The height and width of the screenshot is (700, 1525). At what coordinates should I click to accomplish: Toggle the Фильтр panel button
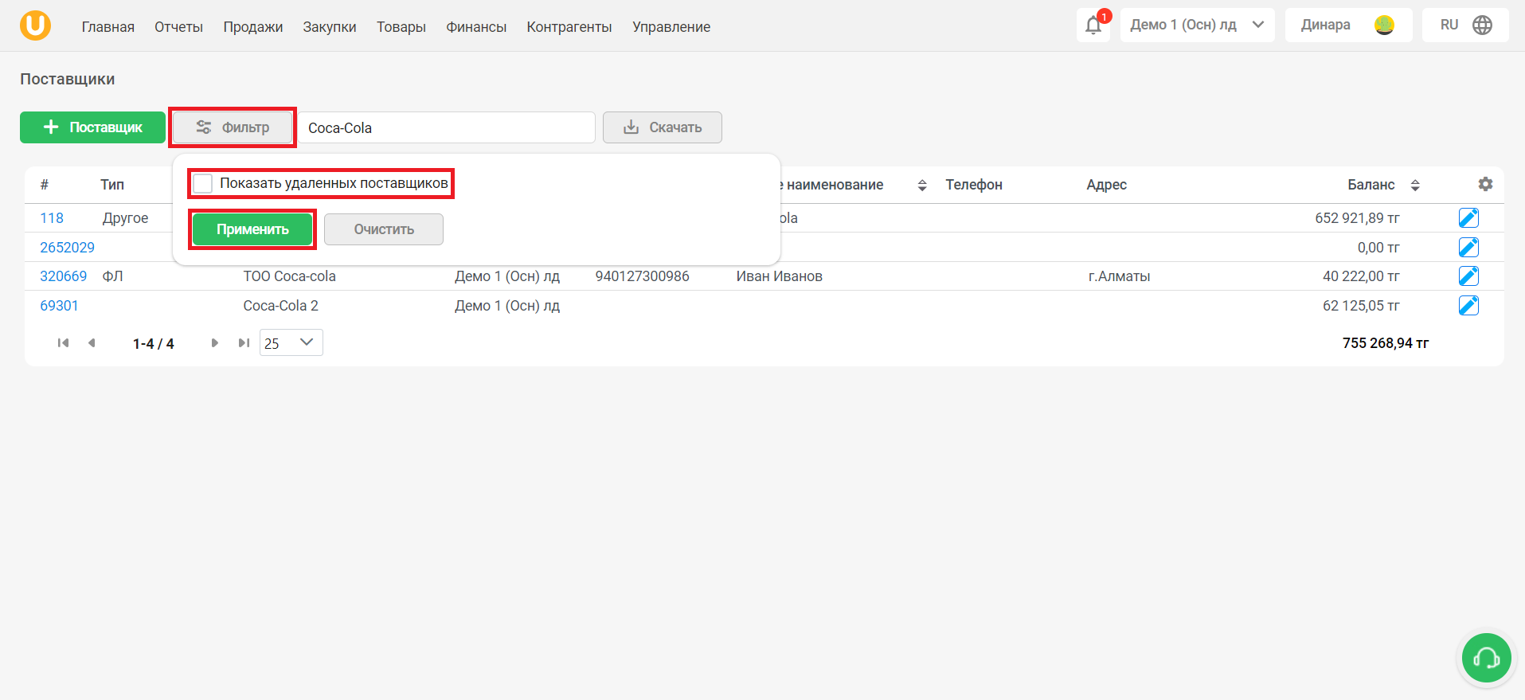point(233,127)
